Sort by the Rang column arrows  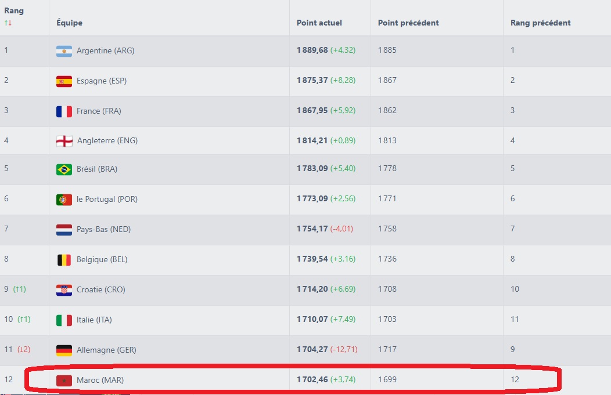click(8, 23)
